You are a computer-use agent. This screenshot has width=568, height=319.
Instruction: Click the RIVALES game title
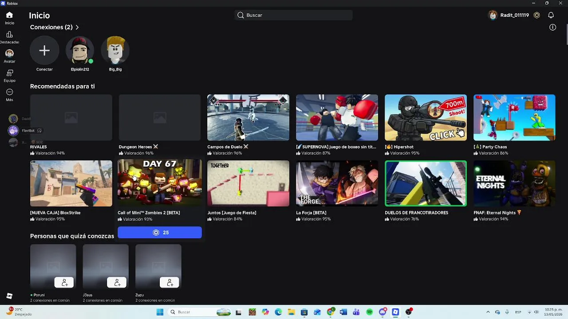coord(39,147)
